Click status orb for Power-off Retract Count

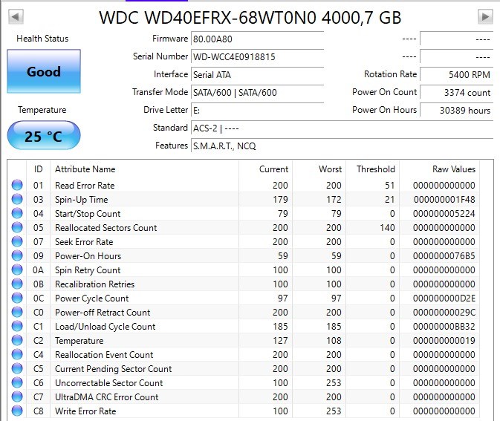point(17,312)
